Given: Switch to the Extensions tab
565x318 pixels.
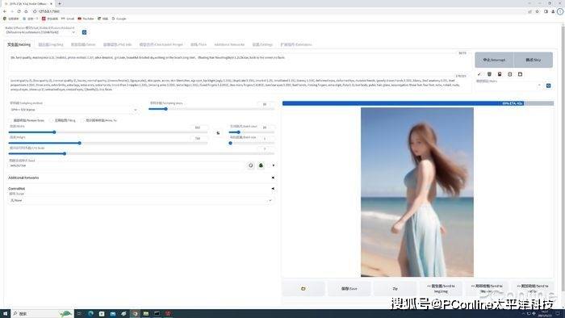Looking at the screenshot, I should [x=296, y=44].
